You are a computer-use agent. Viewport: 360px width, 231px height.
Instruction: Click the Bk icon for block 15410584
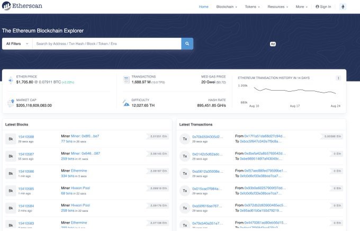click(11, 208)
